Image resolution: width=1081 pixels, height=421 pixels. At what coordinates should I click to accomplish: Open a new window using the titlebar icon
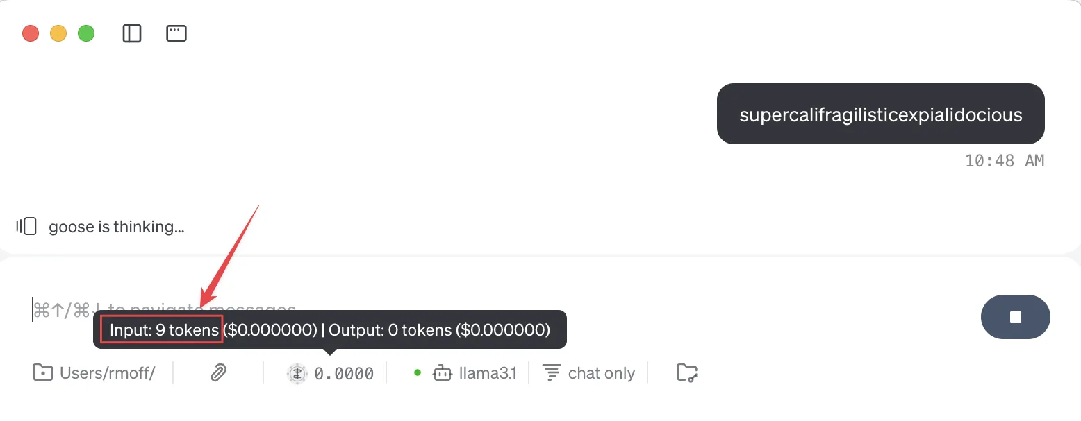point(176,33)
